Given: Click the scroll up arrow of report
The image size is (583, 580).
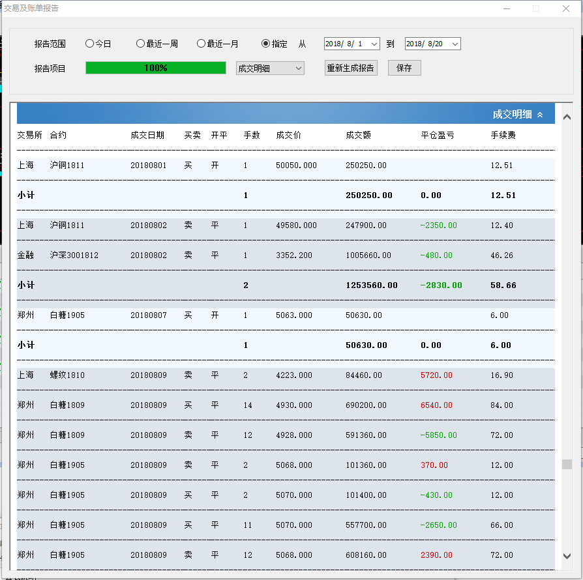Looking at the screenshot, I should pyautogui.click(x=567, y=117).
